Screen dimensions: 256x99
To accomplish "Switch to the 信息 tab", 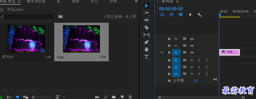I will [75, 1].
